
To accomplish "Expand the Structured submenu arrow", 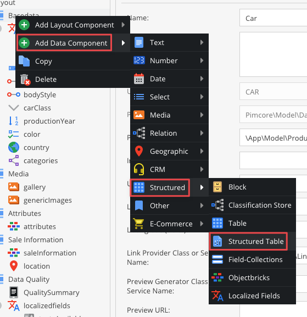I will [x=202, y=187].
